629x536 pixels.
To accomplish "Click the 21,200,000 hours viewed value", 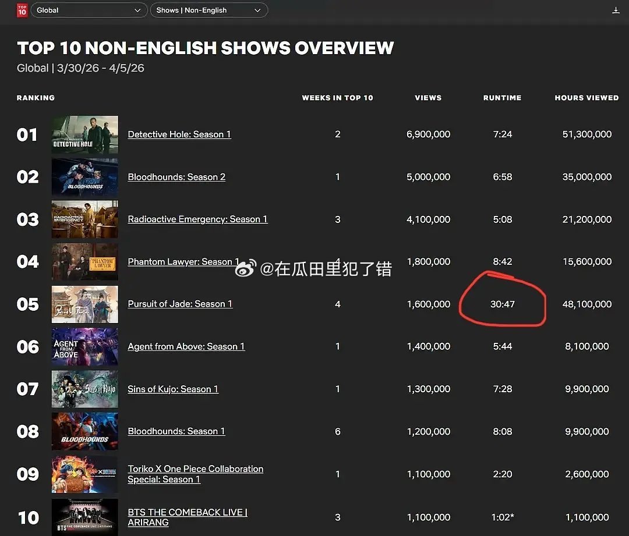I will click(x=587, y=219).
